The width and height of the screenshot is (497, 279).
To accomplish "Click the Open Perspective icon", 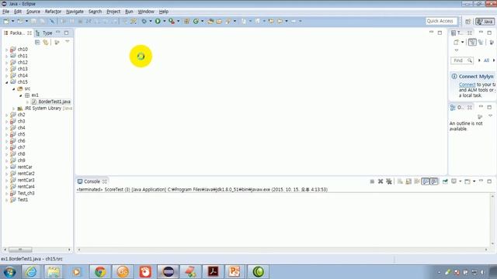I will tap(467, 22).
